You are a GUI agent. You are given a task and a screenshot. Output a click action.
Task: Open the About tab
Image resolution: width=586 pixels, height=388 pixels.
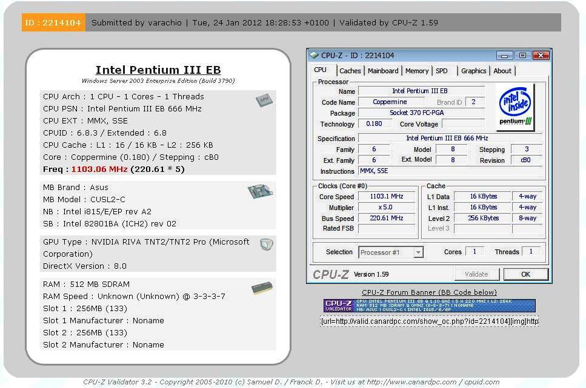tap(502, 71)
